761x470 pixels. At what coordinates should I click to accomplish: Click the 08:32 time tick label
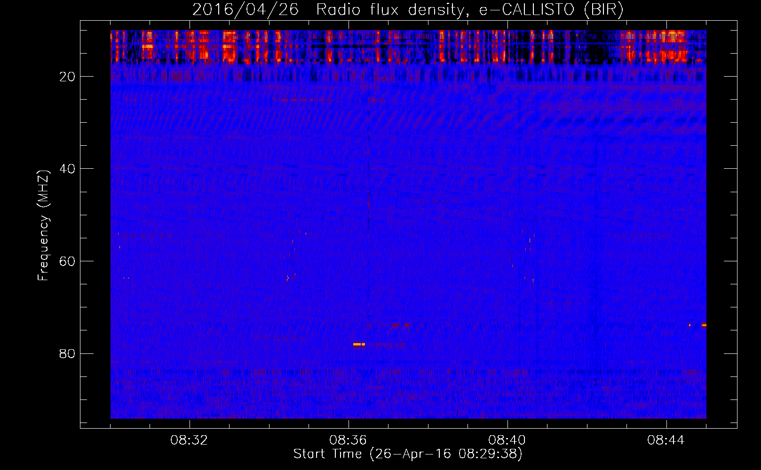coord(190,440)
